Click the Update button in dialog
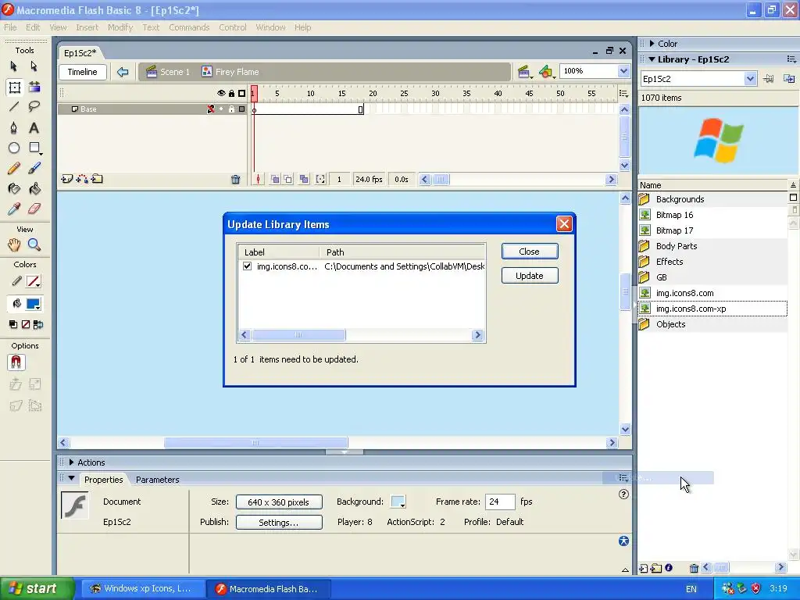Screen dimensions: 800x600 point(530,276)
